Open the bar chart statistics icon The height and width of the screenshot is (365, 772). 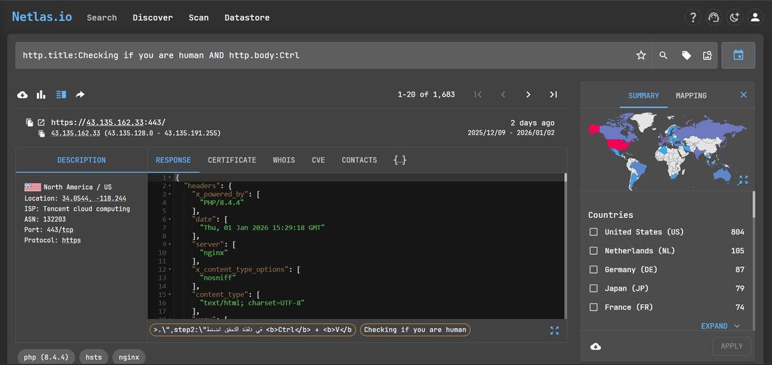[x=41, y=94]
